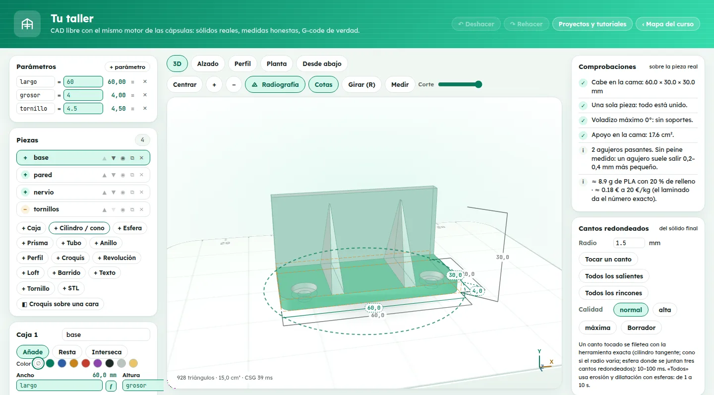The image size is (714, 395).
Task: Duplicate the pared piece
Action: pyautogui.click(x=132, y=175)
